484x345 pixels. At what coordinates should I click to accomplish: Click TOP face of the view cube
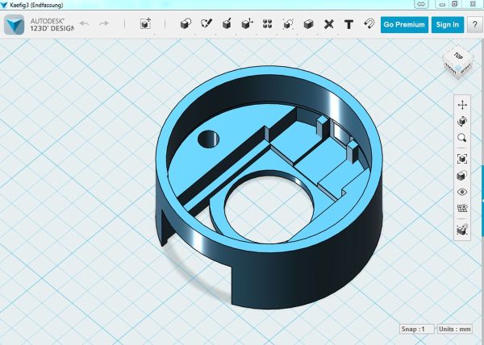tap(458, 56)
